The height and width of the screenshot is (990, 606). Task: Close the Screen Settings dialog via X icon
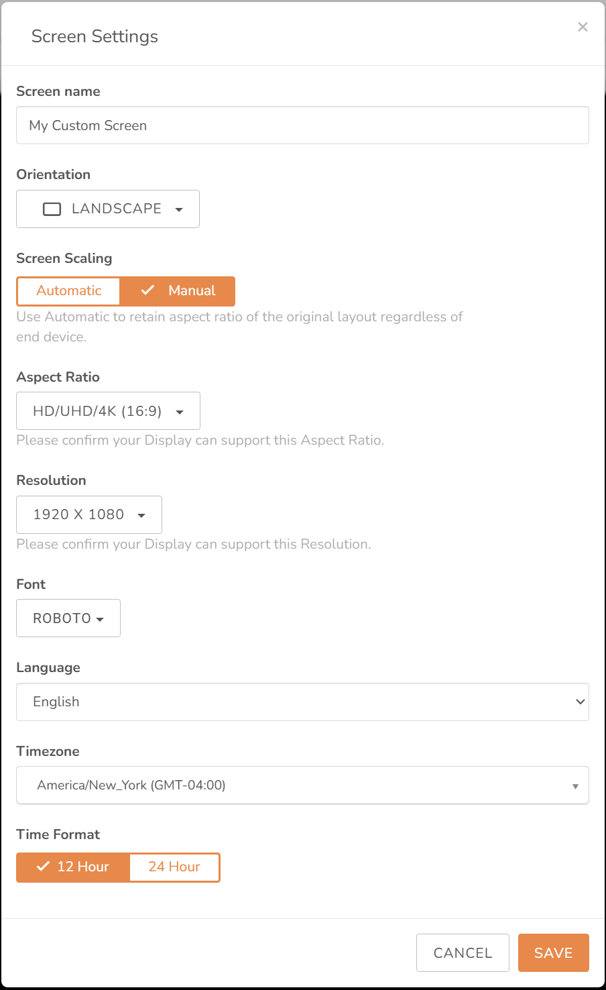pos(583,27)
